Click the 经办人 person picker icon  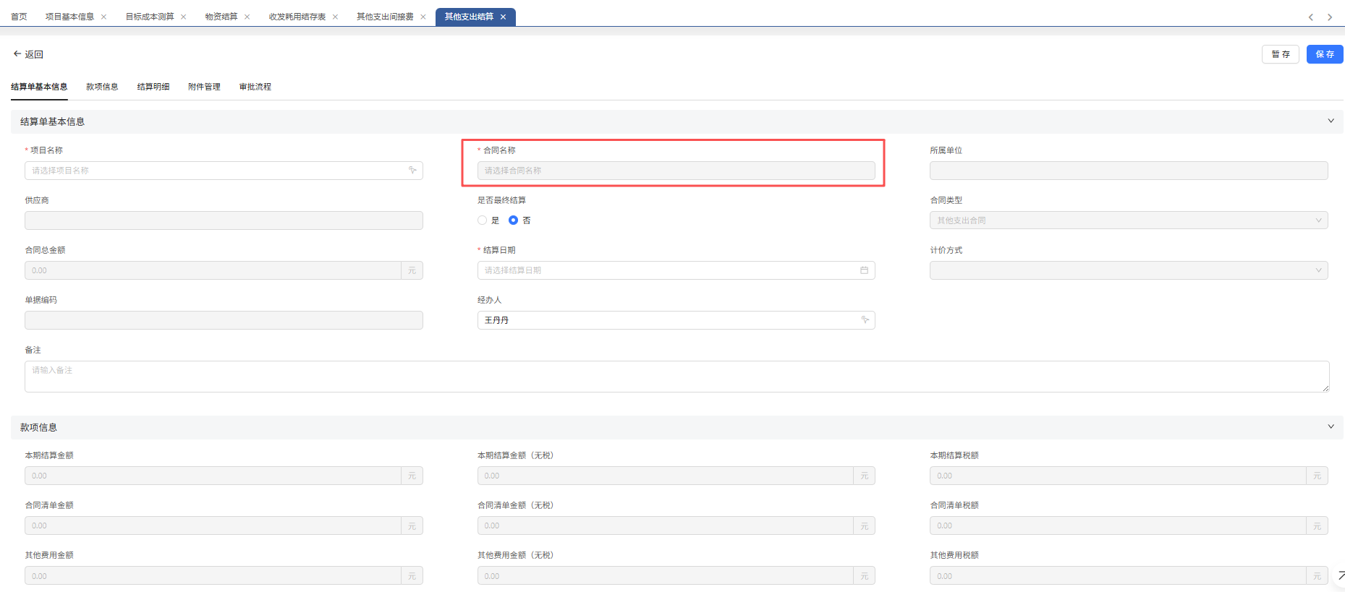[x=865, y=320]
